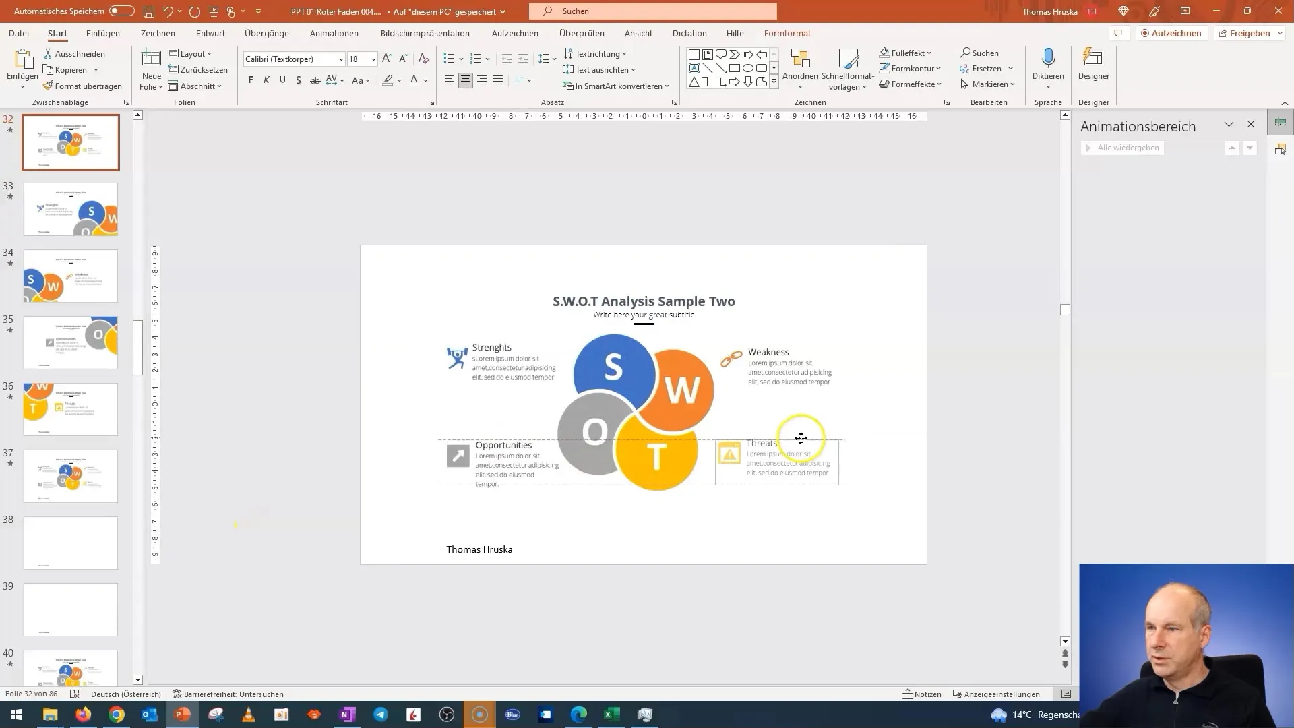The height and width of the screenshot is (728, 1294).
Task: Toggle text shadow S button
Action: 299,80
